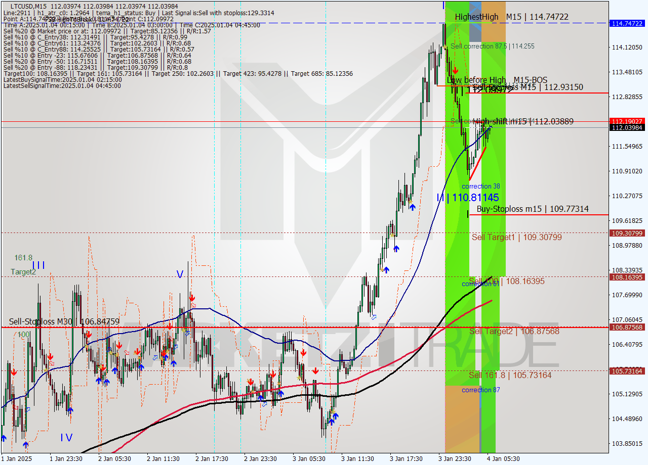Select 'Sell Target1 | 109.30799' label
Screen dimensions: 648x465
click(516, 237)
